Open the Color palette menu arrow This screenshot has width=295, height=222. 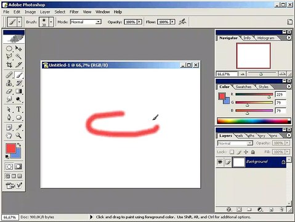click(x=289, y=86)
